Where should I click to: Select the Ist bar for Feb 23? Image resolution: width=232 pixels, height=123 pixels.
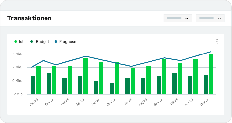point(54,80)
